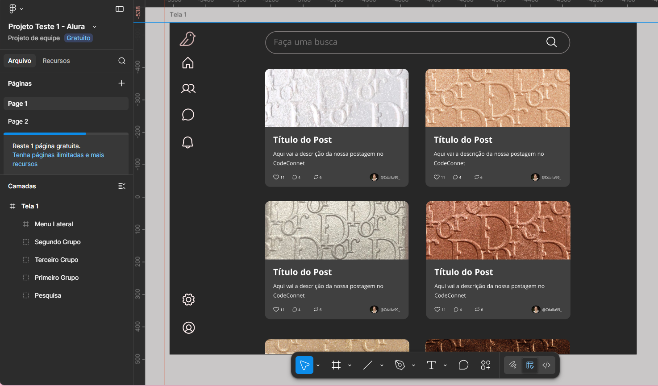
Task: Select Page 1 in the pages list
Action: (66, 104)
